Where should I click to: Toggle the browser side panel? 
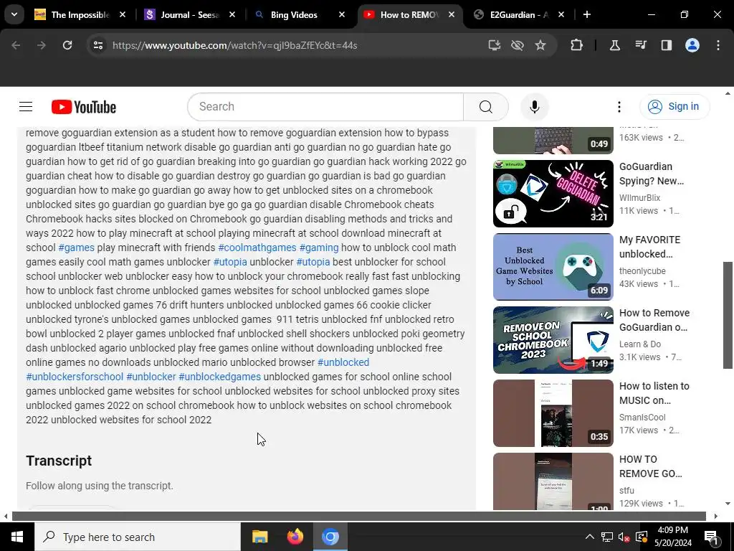(666, 45)
